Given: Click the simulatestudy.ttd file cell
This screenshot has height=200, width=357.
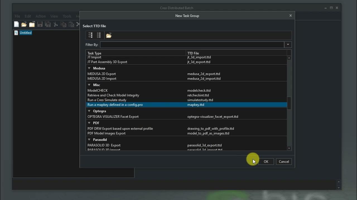Looking at the screenshot, I should click(x=200, y=100).
